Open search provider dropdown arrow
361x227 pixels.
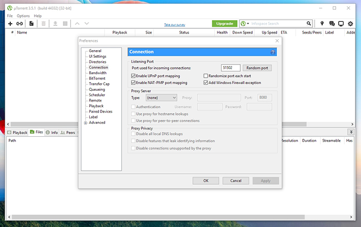click(248, 24)
